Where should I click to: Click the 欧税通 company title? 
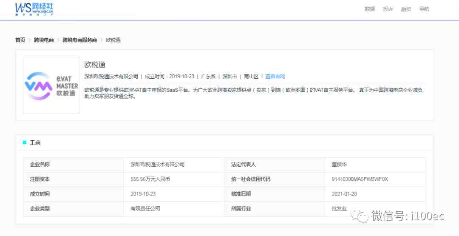pos(95,64)
